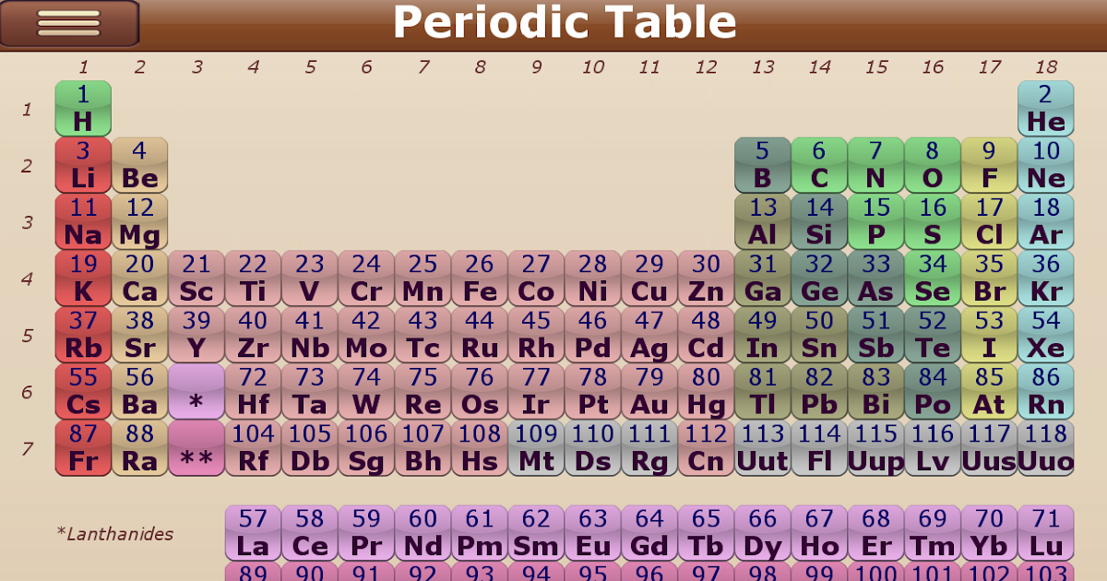Select Magnesium (Mg) element tile
Image resolution: width=1107 pixels, height=581 pixels.
pos(140,221)
